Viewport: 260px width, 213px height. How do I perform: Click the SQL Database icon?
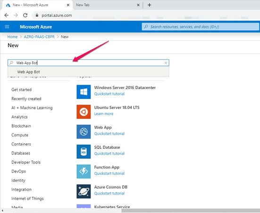pyautogui.click(x=84, y=152)
